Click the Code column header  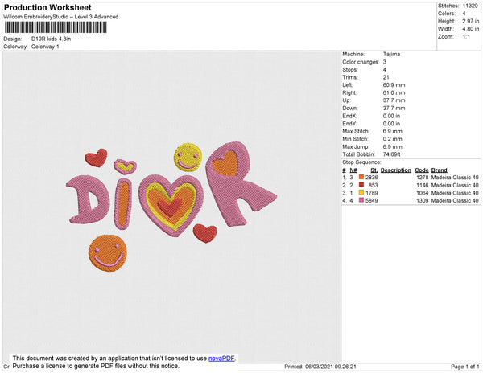point(421,170)
